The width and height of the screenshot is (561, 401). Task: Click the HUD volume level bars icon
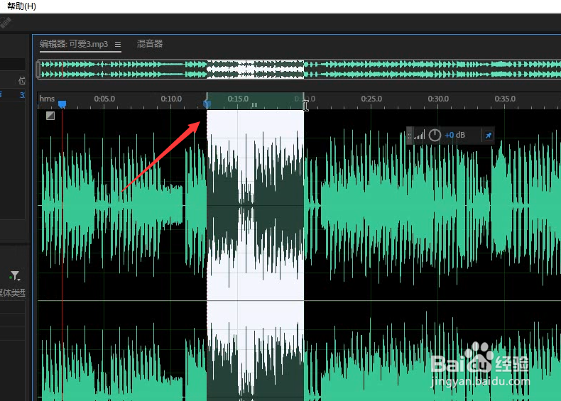[419, 136]
